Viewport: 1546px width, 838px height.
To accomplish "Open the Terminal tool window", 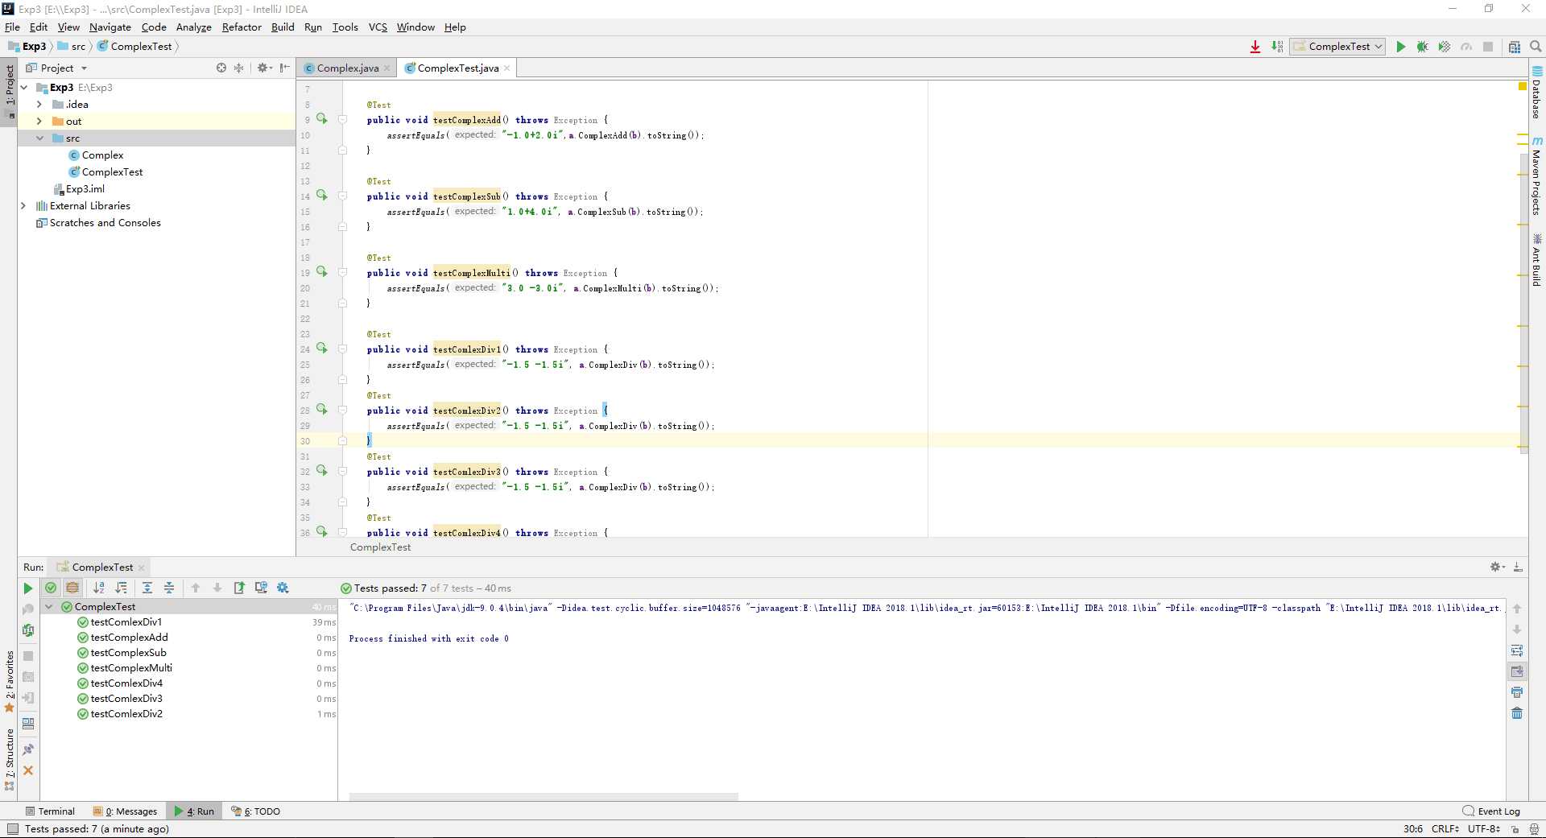I will tap(50, 811).
